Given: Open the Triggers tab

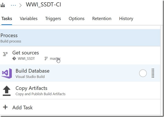Looking at the screenshot, I should coord(53,19).
